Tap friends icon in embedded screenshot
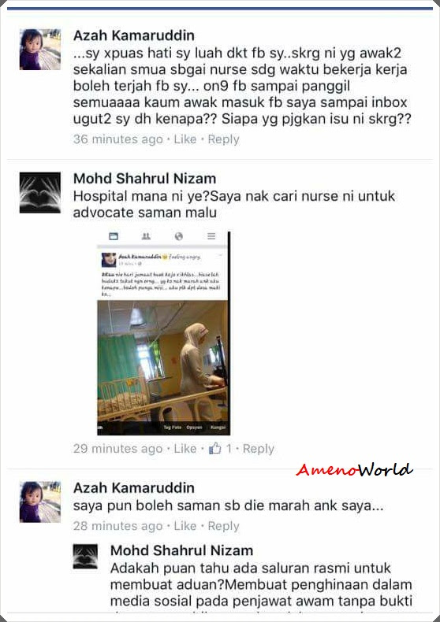This screenshot has height=622, width=440. pyautogui.click(x=146, y=236)
